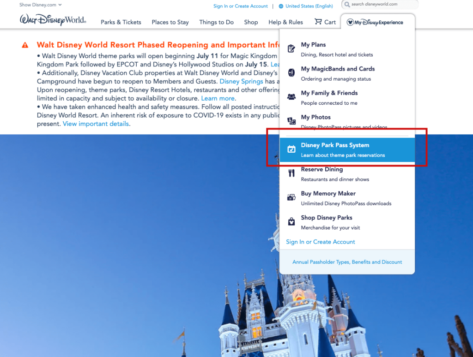Screen dimensions: 473x357
Task: Click the Park Pass calendar icon
Action: [x=291, y=149]
